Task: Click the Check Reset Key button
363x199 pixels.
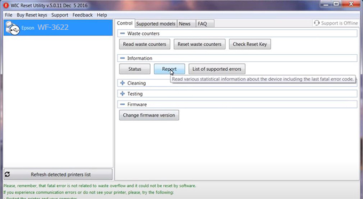Action: (x=250, y=44)
